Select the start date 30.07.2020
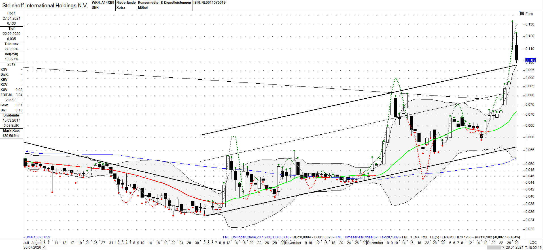This screenshot has height=250, width=543. coord(32,247)
